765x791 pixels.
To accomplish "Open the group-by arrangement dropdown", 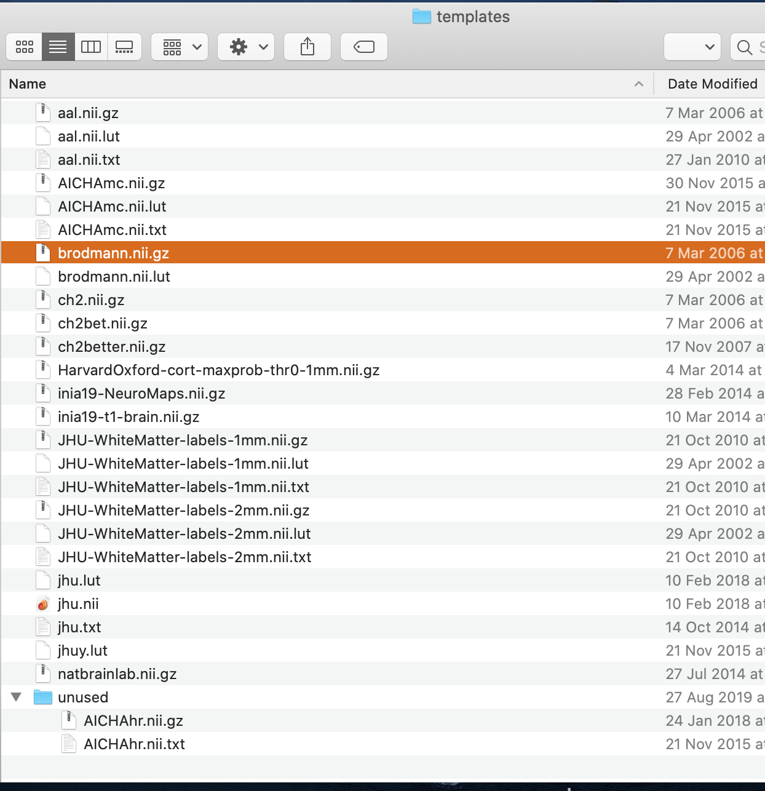I will (x=180, y=47).
